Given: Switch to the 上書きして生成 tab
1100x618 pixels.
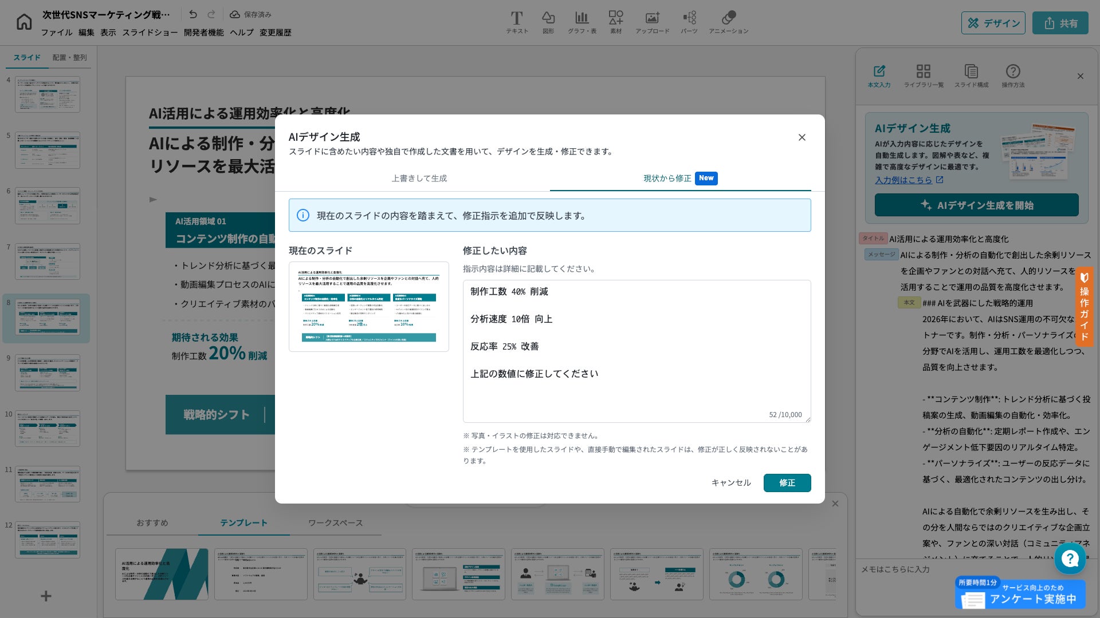Looking at the screenshot, I should click(x=419, y=179).
